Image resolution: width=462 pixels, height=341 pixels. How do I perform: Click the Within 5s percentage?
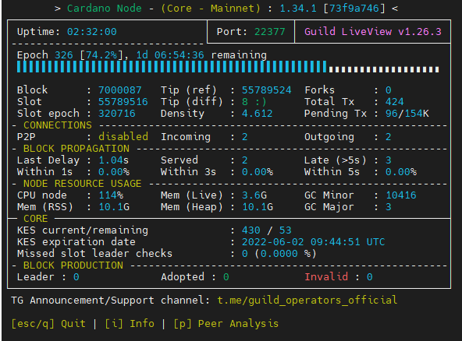(401, 172)
